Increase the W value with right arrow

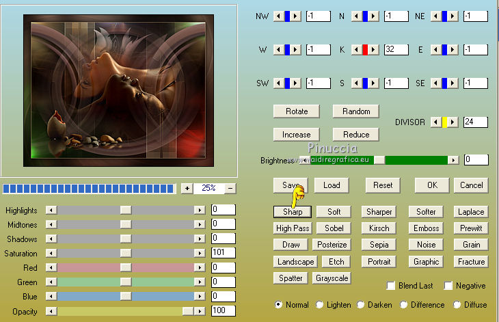pos(296,50)
